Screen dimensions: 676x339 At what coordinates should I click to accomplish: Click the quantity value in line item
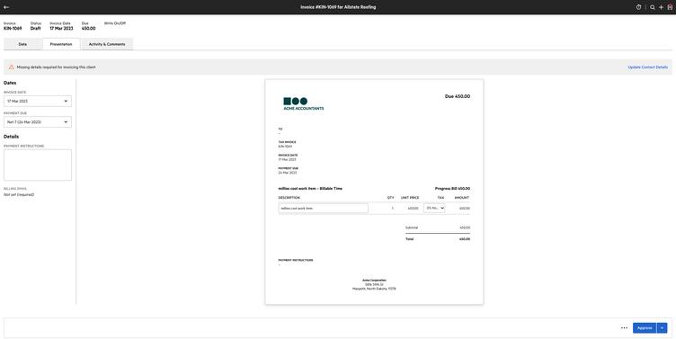(392, 209)
